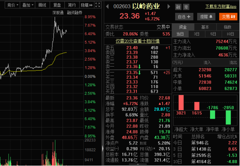Select the 当日 period tab
The width and height of the screenshot is (240, 166).
(180, 34)
